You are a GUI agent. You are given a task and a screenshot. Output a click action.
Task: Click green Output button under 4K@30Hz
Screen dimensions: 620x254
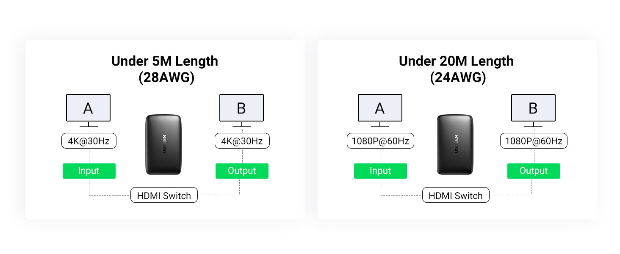click(242, 171)
